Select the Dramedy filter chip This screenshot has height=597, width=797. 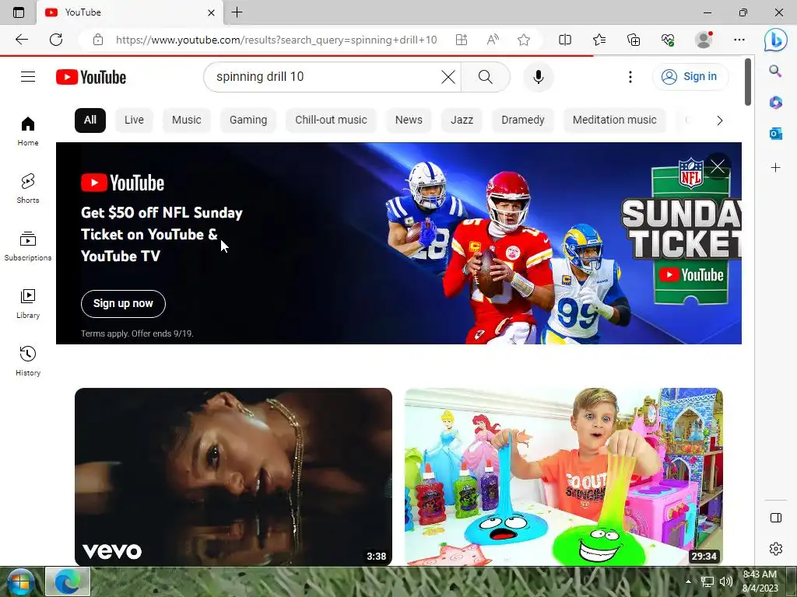tap(522, 120)
